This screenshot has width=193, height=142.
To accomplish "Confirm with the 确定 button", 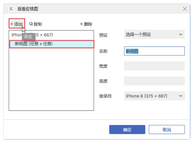I will pos(127,130).
